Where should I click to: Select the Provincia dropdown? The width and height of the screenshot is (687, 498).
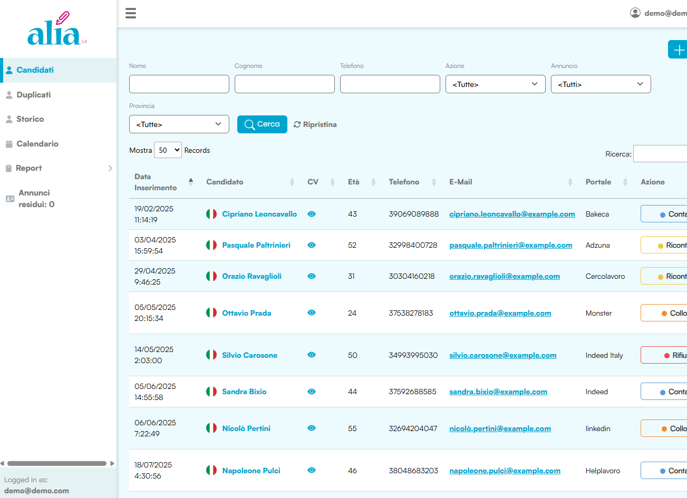point(179,124)
